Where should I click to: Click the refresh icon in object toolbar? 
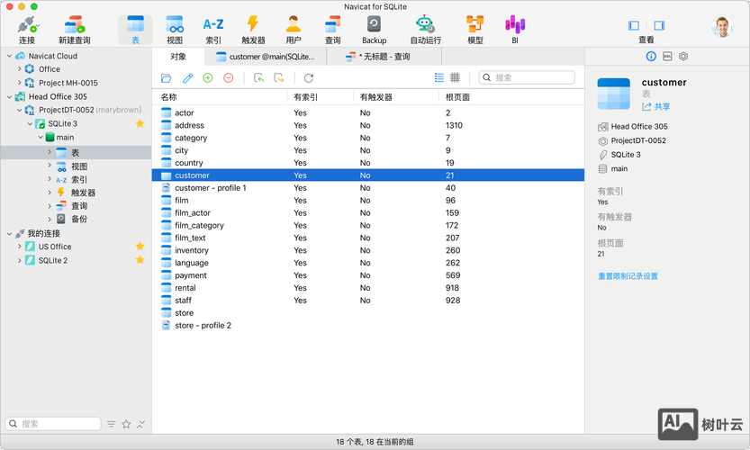point(309,78)
